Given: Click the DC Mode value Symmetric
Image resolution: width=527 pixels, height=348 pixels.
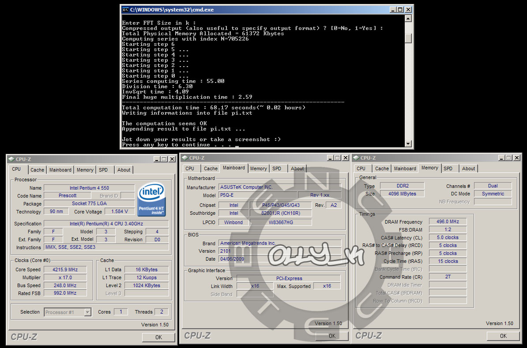Looking at the screenshot, I should (493, 194).
